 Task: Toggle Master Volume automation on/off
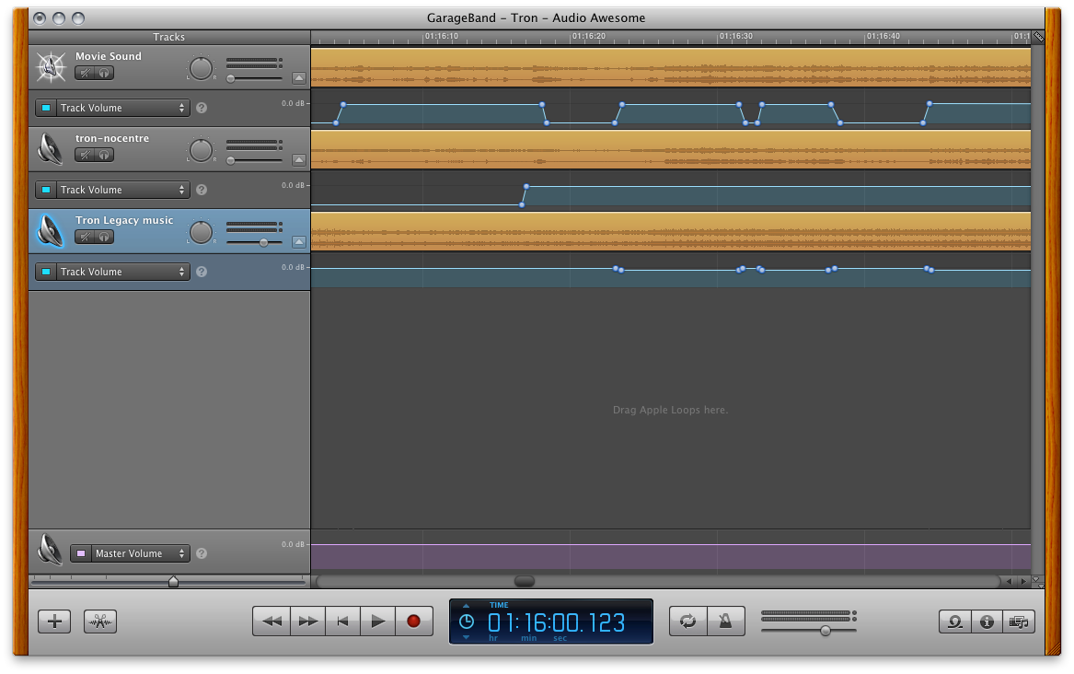81,553
